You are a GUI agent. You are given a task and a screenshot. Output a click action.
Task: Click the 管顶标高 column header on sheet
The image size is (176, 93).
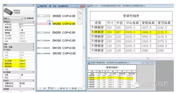pyautogui.click(x=164, y=23)
